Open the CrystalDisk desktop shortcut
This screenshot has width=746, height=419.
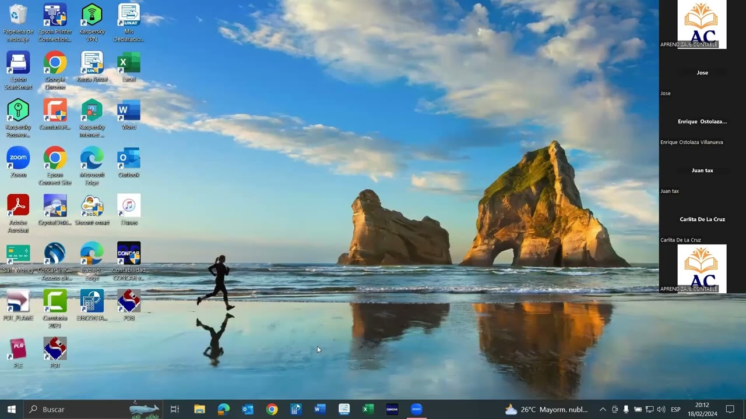click(55, 210)
